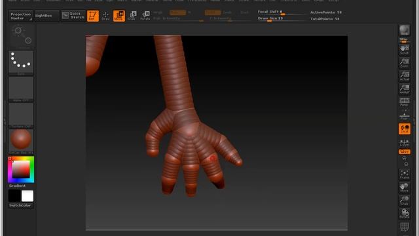Adjust the Draw Size slider
Image resolution: width=419 pixels, height=236 pixels.
pyautogui.click(x=281, y=19)
